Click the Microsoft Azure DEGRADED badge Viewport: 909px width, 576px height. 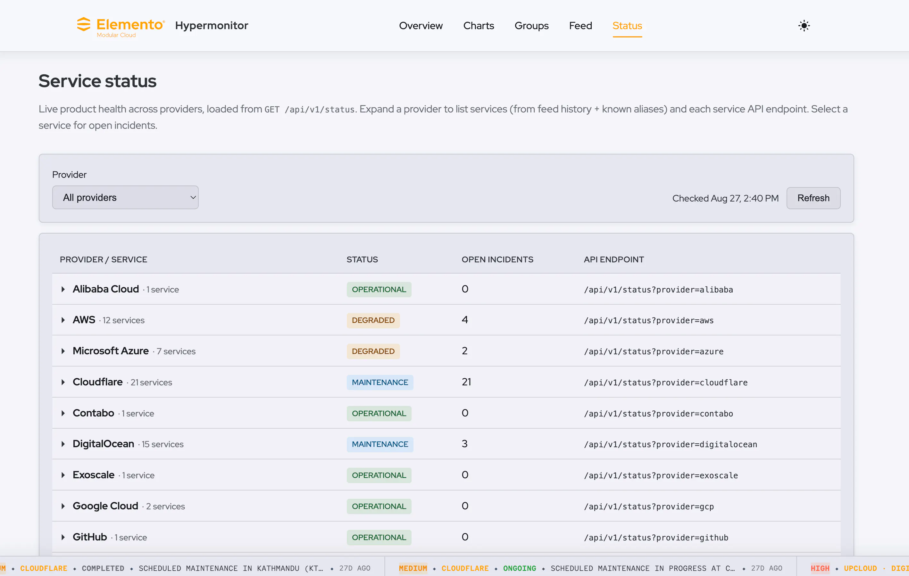(373, 351)
